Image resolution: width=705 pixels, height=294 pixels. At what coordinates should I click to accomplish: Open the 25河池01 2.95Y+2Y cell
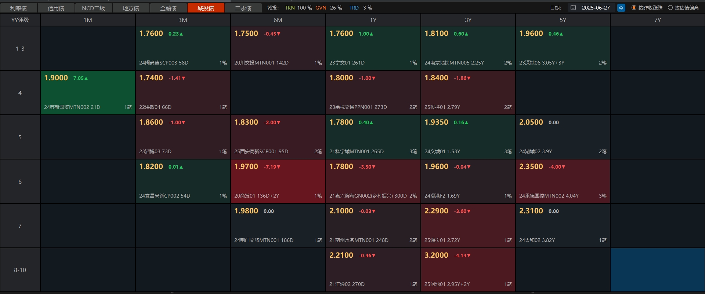468,270
